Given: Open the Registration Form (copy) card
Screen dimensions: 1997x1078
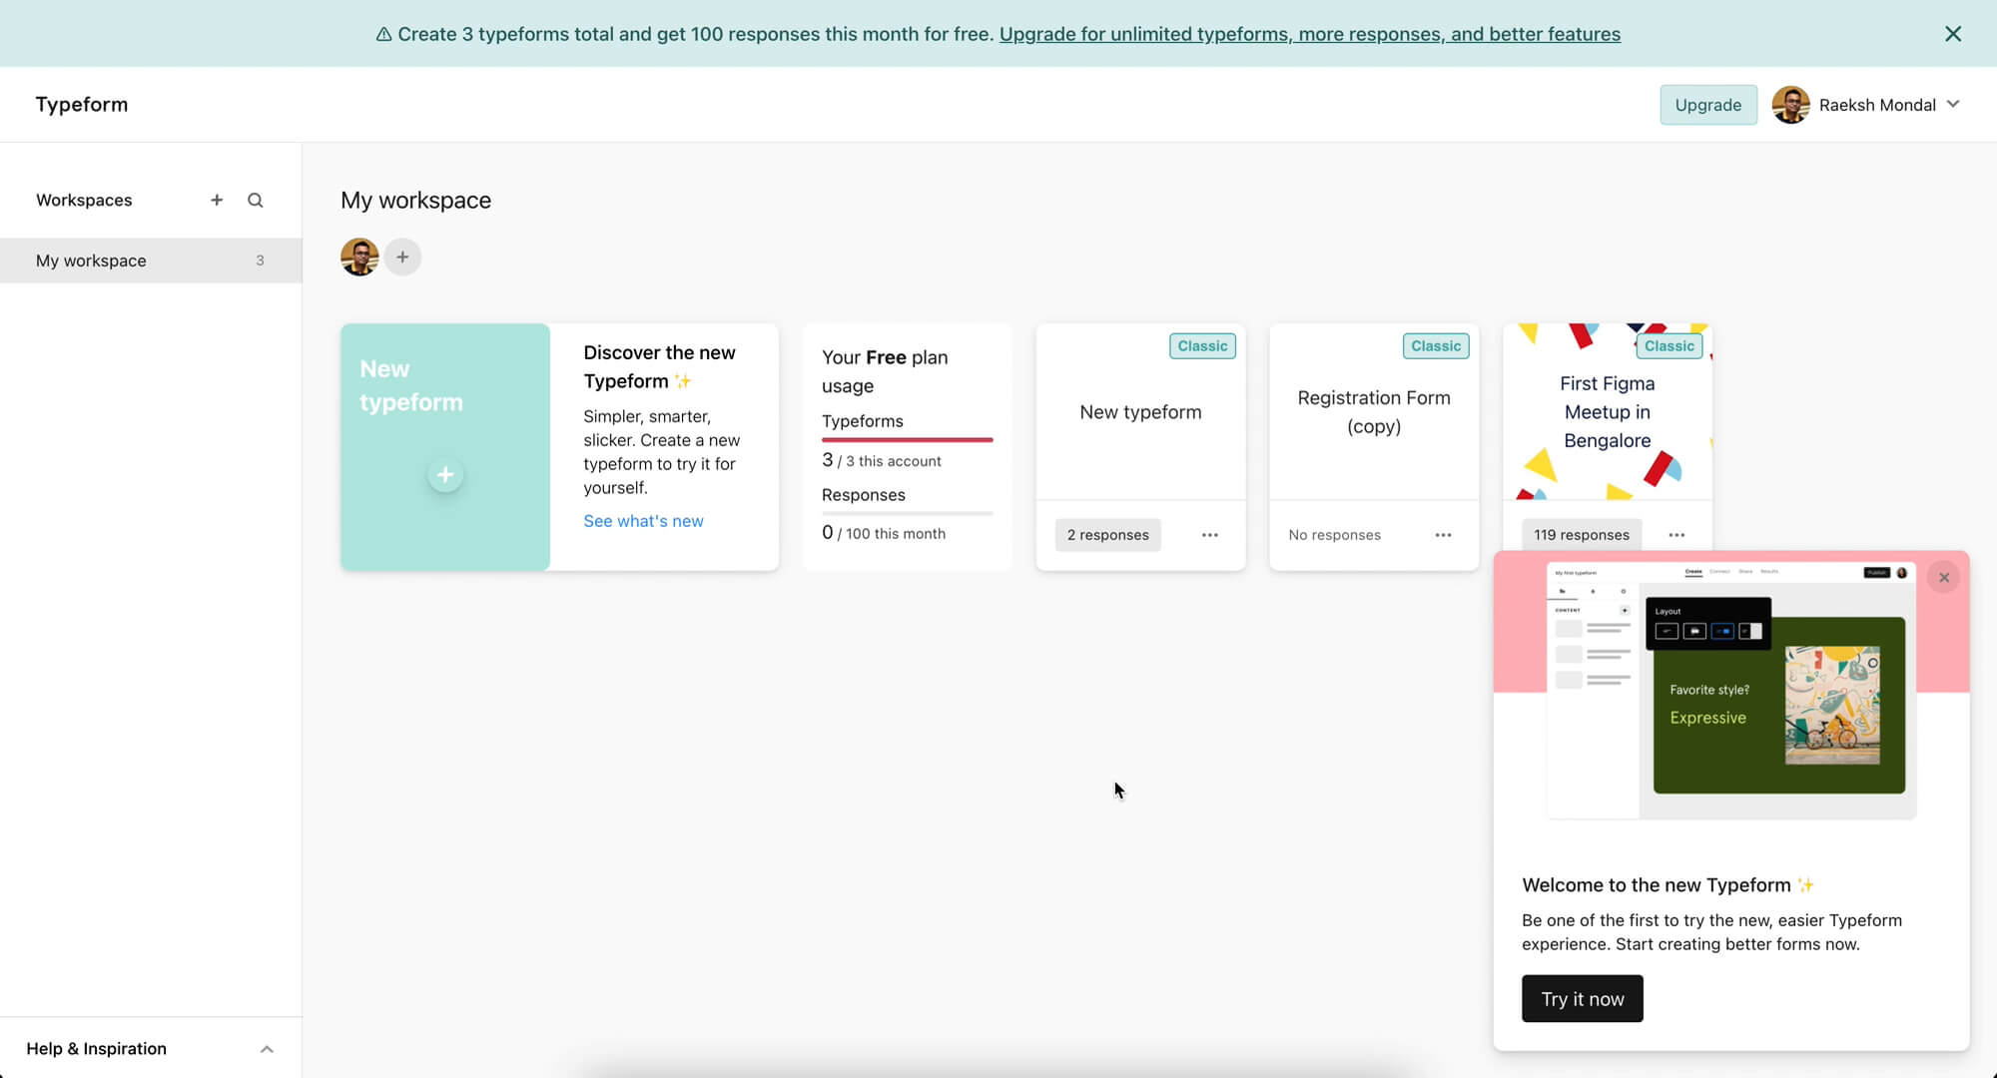Looking at the screenshot, I should pos(1373,412).
